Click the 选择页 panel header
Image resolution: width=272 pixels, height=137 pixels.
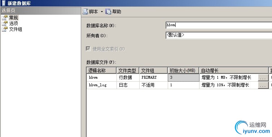click(x=41, y=10)
